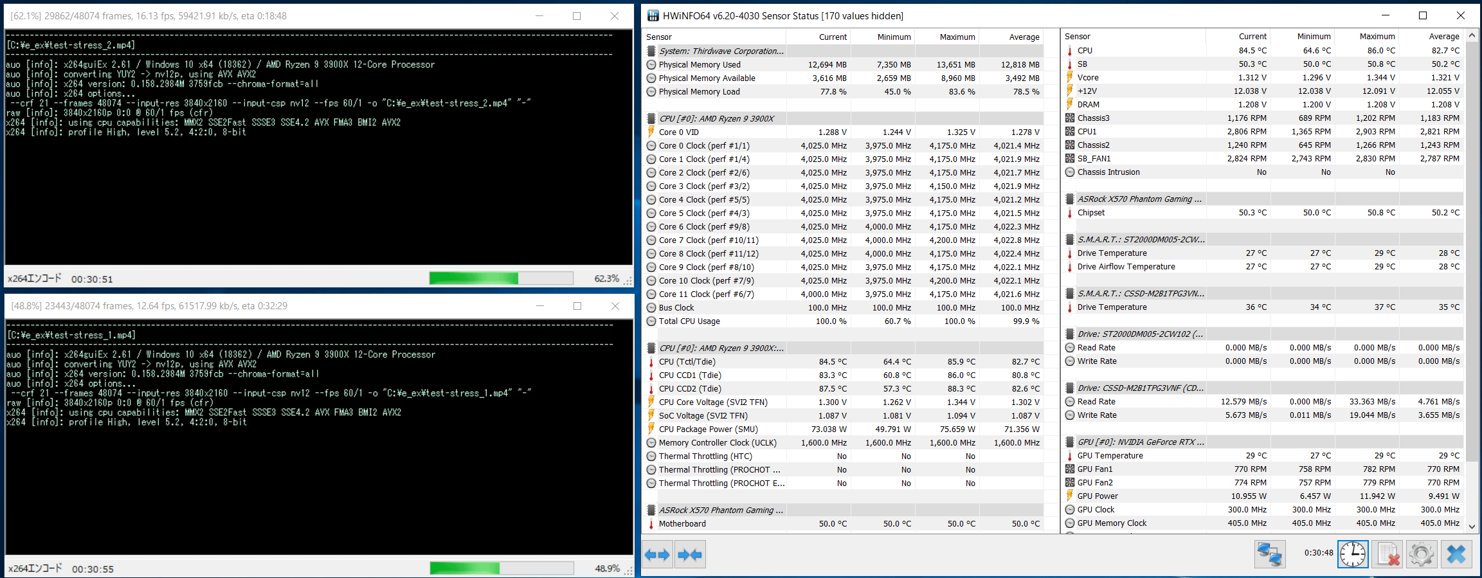Screen dimensions: 1482x578
Task: Select Memory Controller Clock (UCLK) row
Action: tap(843, 442)
